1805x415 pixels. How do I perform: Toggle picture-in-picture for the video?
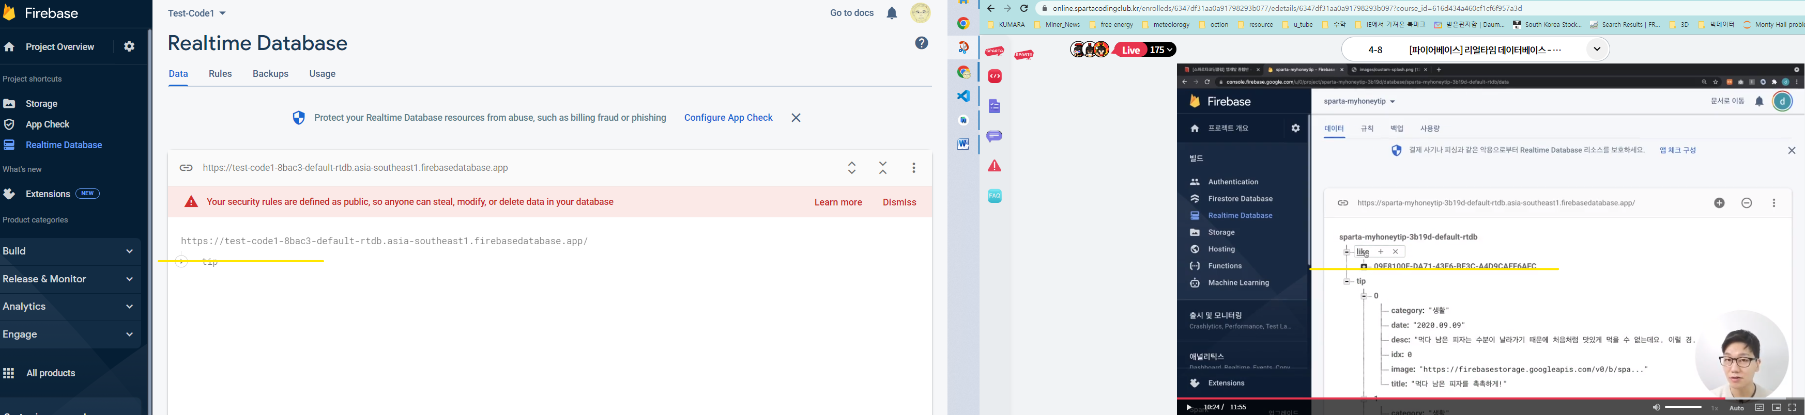click(1776, 407)
